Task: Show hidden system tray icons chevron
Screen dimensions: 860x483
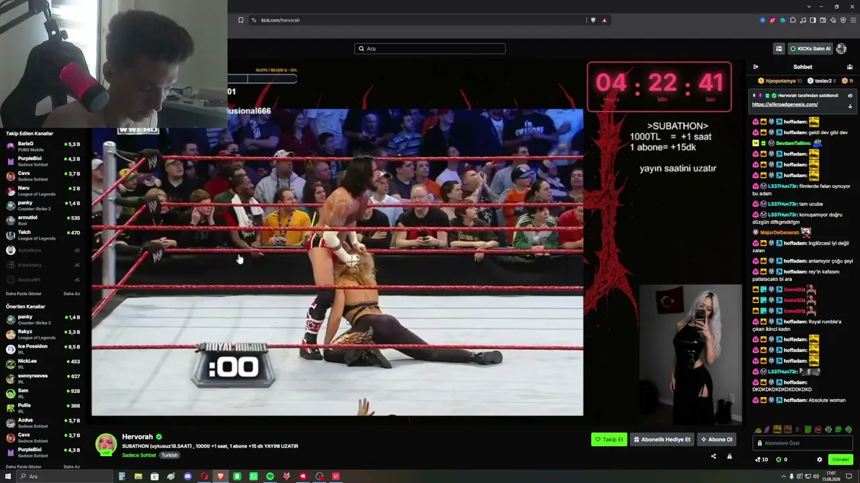Action: pos(783,476)
